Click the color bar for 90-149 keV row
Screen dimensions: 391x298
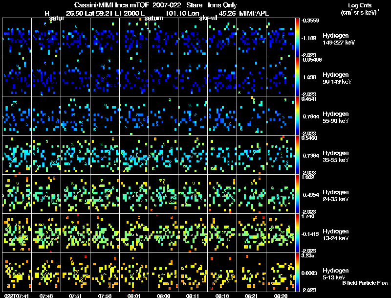click(297, 77)
